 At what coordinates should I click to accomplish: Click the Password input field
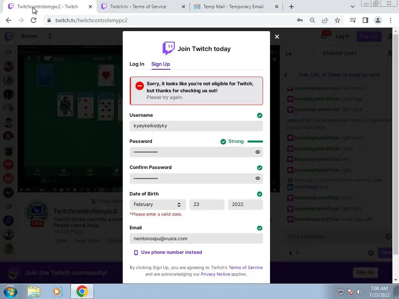pyautogui.click(x=196, y=152)
